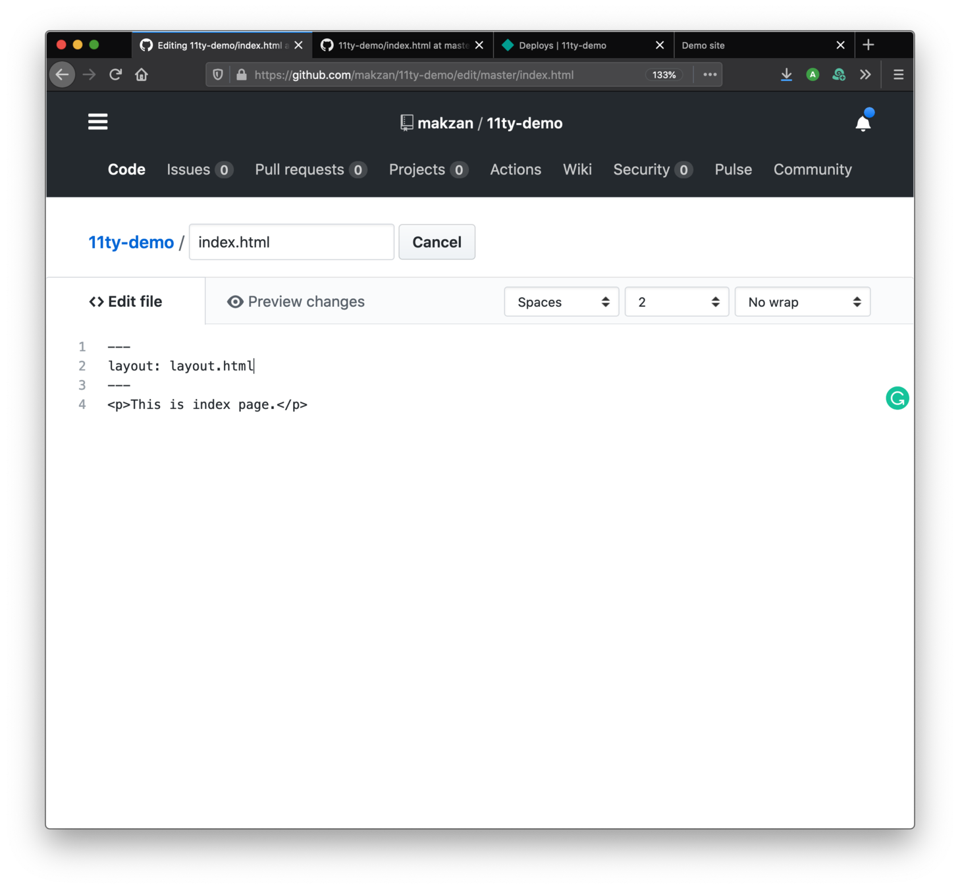The height and width of the screenshot is (889, 960).
Task: Open the Community section
Action: click(813, 169)
